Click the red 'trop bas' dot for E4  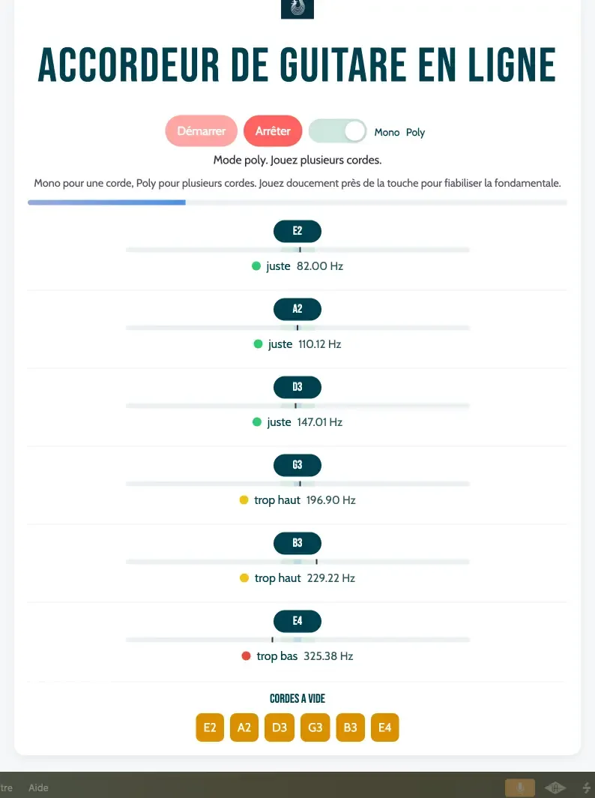pyautogui.click(x=247, y=655)
